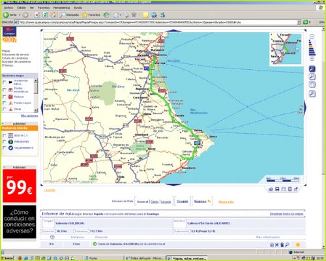Enable the Puntos negros checkbox
This screenshot has width=326, height=261.
4,102
